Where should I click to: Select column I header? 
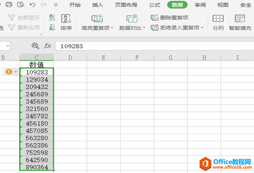[238, 57]
